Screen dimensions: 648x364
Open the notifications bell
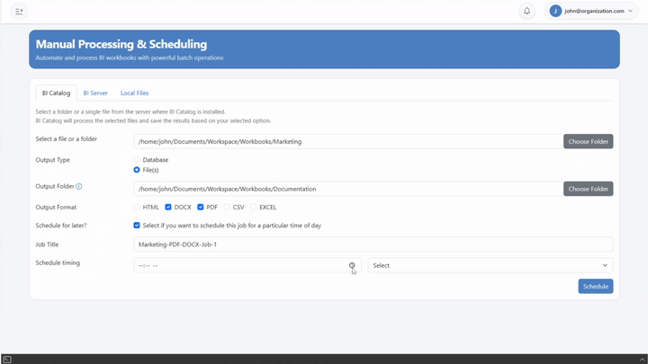click(526, 11)
